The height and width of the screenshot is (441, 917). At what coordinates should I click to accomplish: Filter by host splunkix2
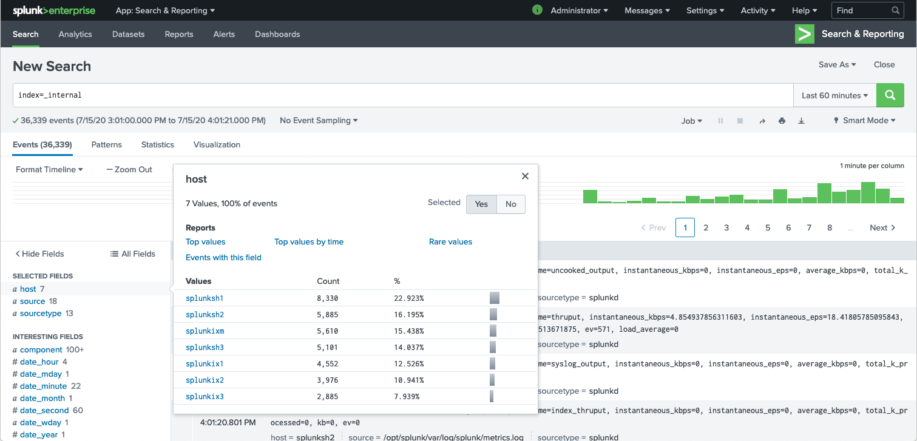205,380
